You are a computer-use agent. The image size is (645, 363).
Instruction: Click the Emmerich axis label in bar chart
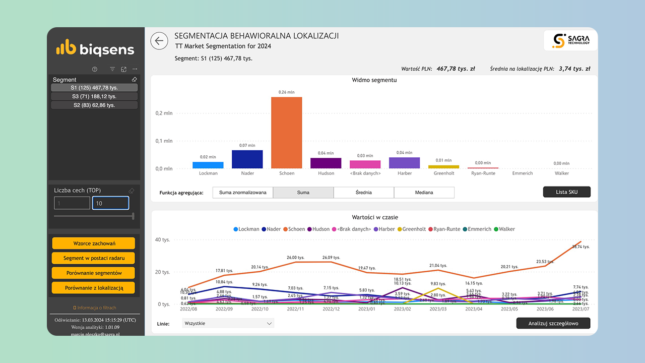click(523, 173)
